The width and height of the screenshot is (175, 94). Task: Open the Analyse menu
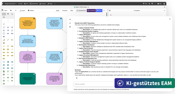(43, 4)
